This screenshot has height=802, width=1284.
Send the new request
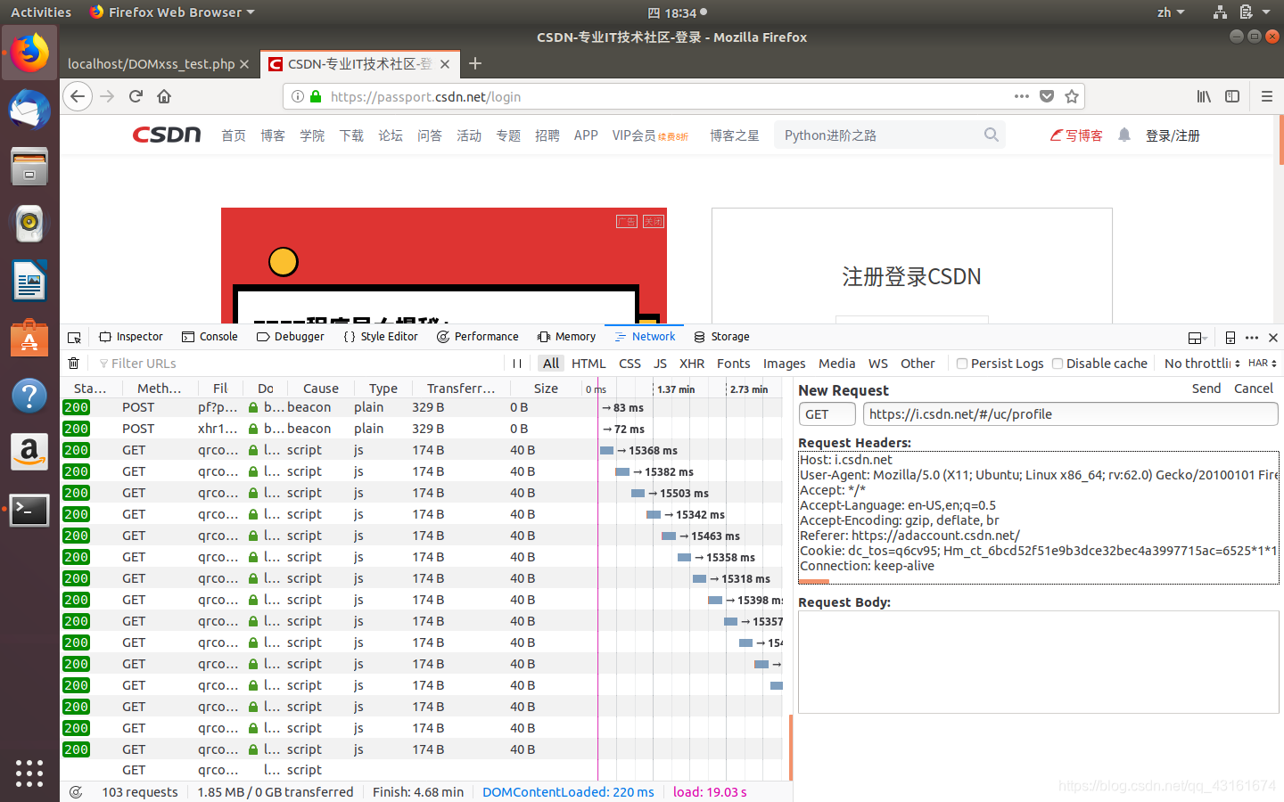point(1206,389)
